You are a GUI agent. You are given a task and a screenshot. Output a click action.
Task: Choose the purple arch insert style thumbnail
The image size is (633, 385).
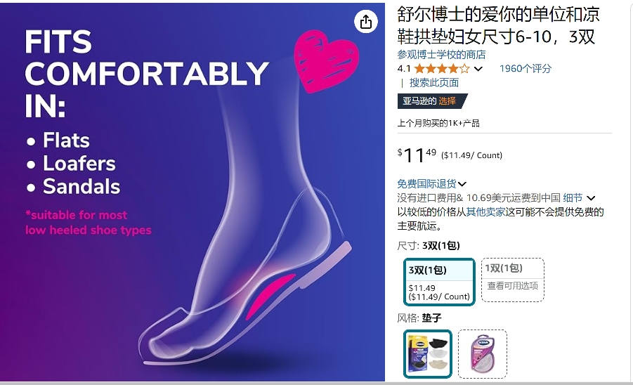pyautogui.click(x=483, y=354)
